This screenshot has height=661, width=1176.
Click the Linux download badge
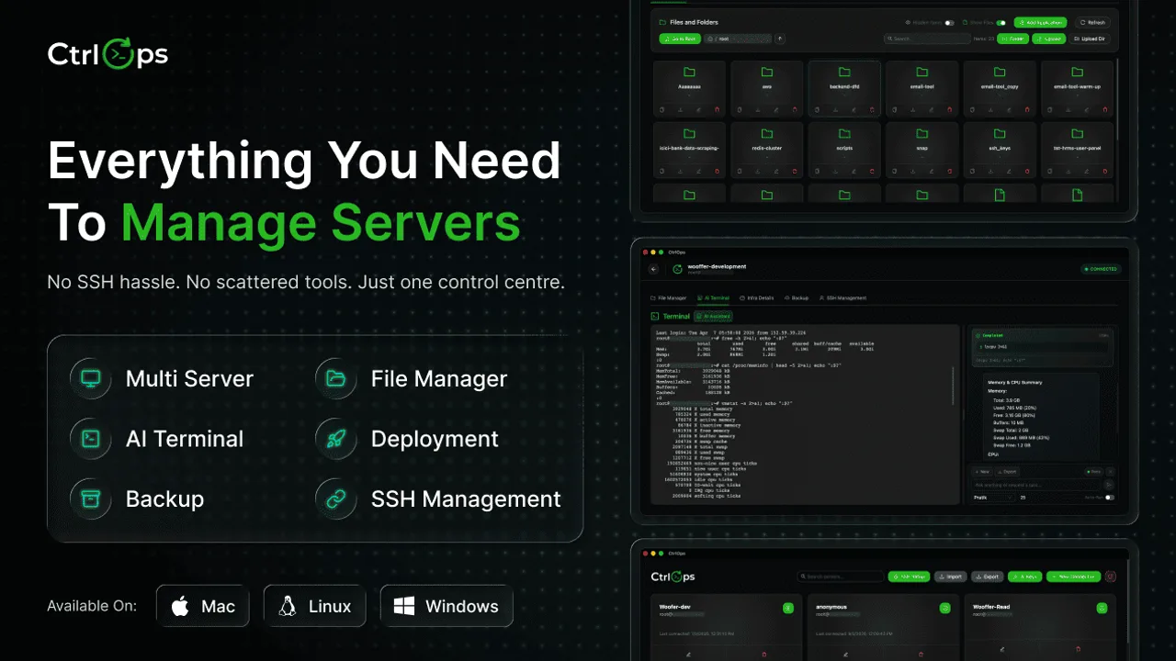(314, 606)
